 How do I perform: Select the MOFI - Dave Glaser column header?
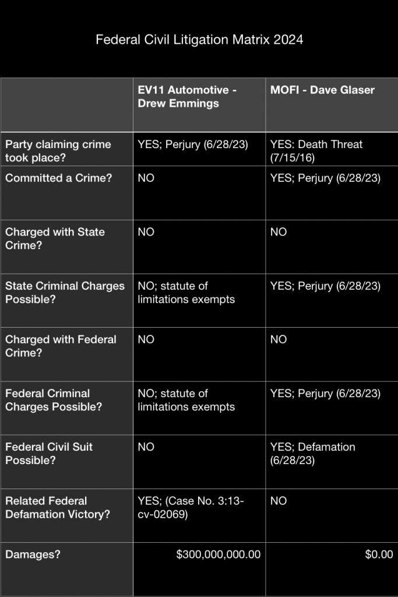point(322,90)
